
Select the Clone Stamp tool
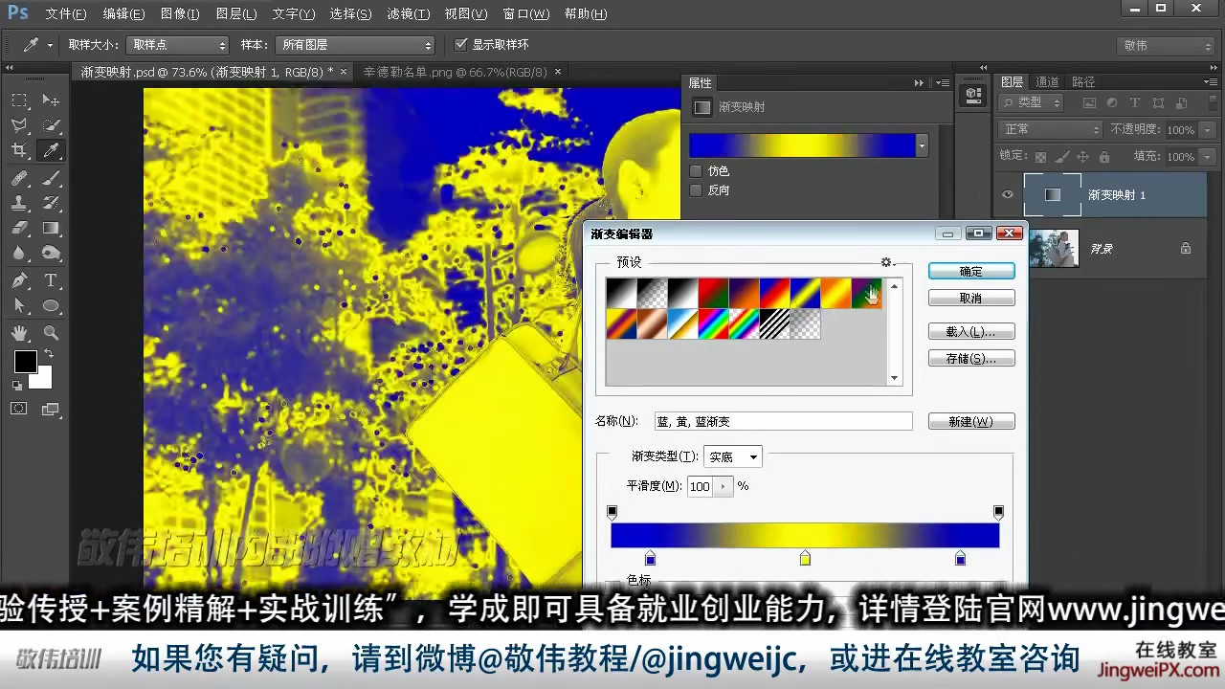pos(19,203)
